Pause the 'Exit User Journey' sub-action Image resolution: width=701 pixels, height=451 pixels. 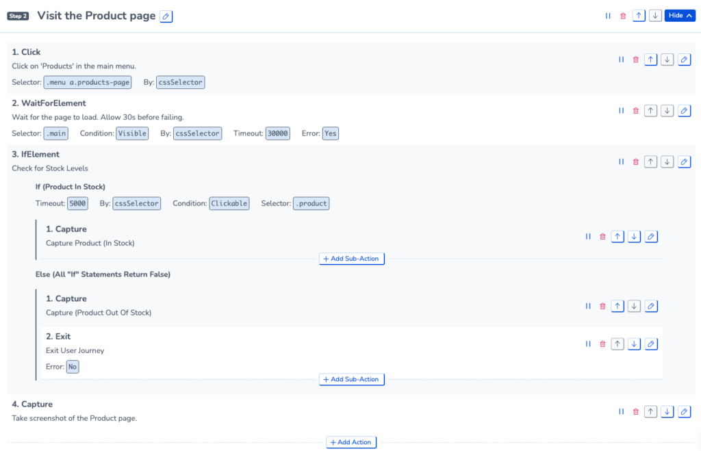click(x=588, y=344)
